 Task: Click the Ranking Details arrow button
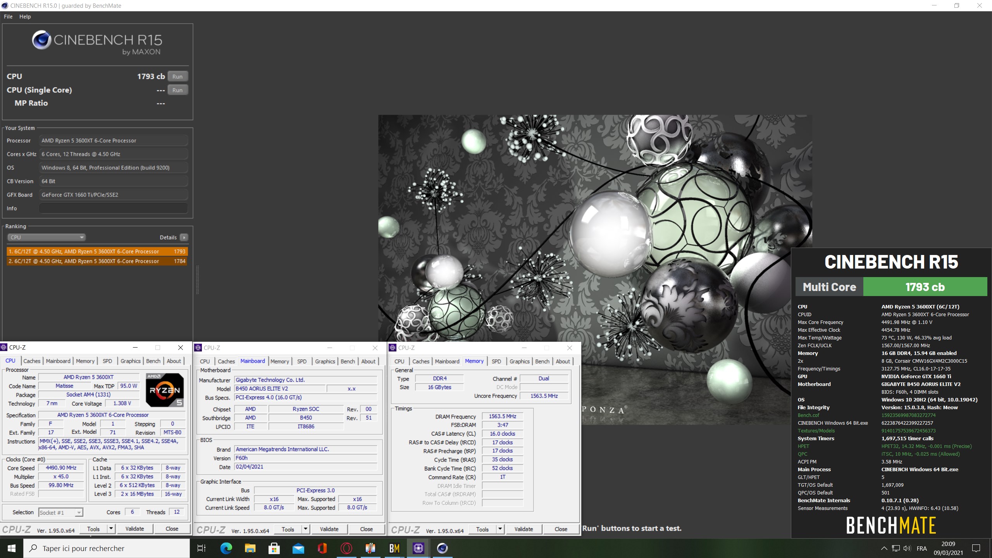(184, 238)
